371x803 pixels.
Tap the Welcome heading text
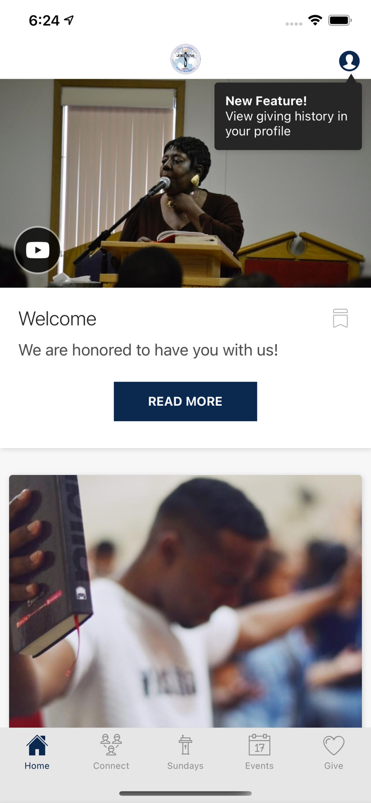57,319
